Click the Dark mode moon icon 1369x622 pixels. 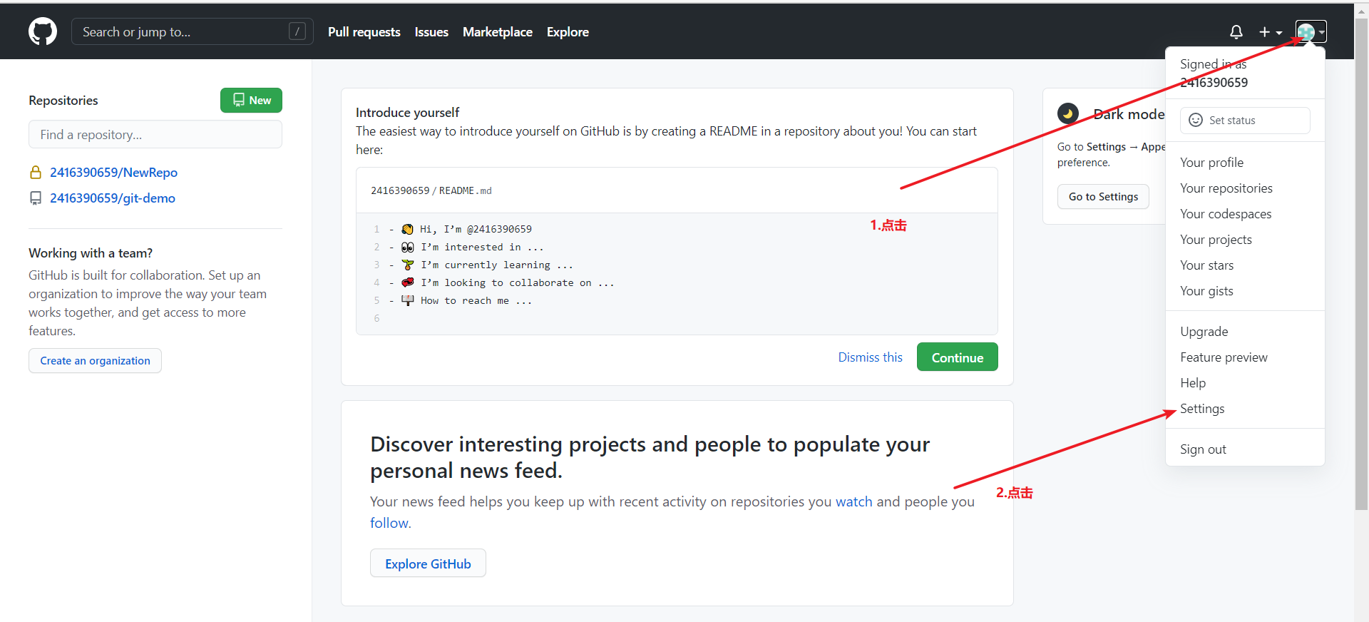[1068, 114]
